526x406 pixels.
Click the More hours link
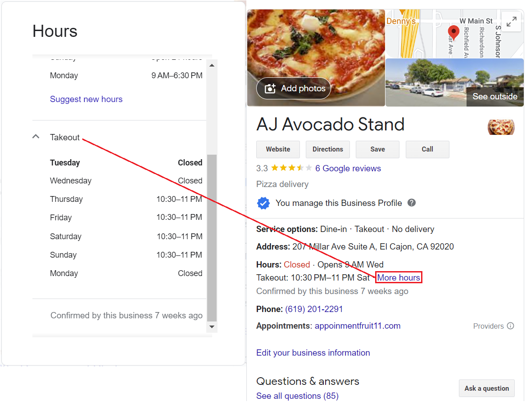click(398, 277)
